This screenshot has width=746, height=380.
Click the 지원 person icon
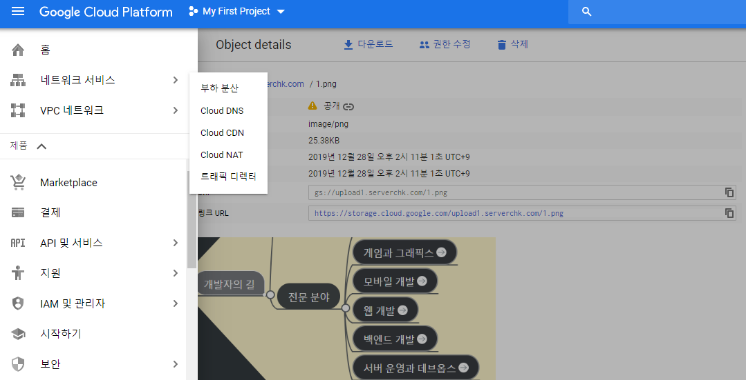pos(17,273)
